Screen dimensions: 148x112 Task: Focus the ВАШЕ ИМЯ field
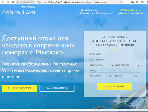coord(115,54)
